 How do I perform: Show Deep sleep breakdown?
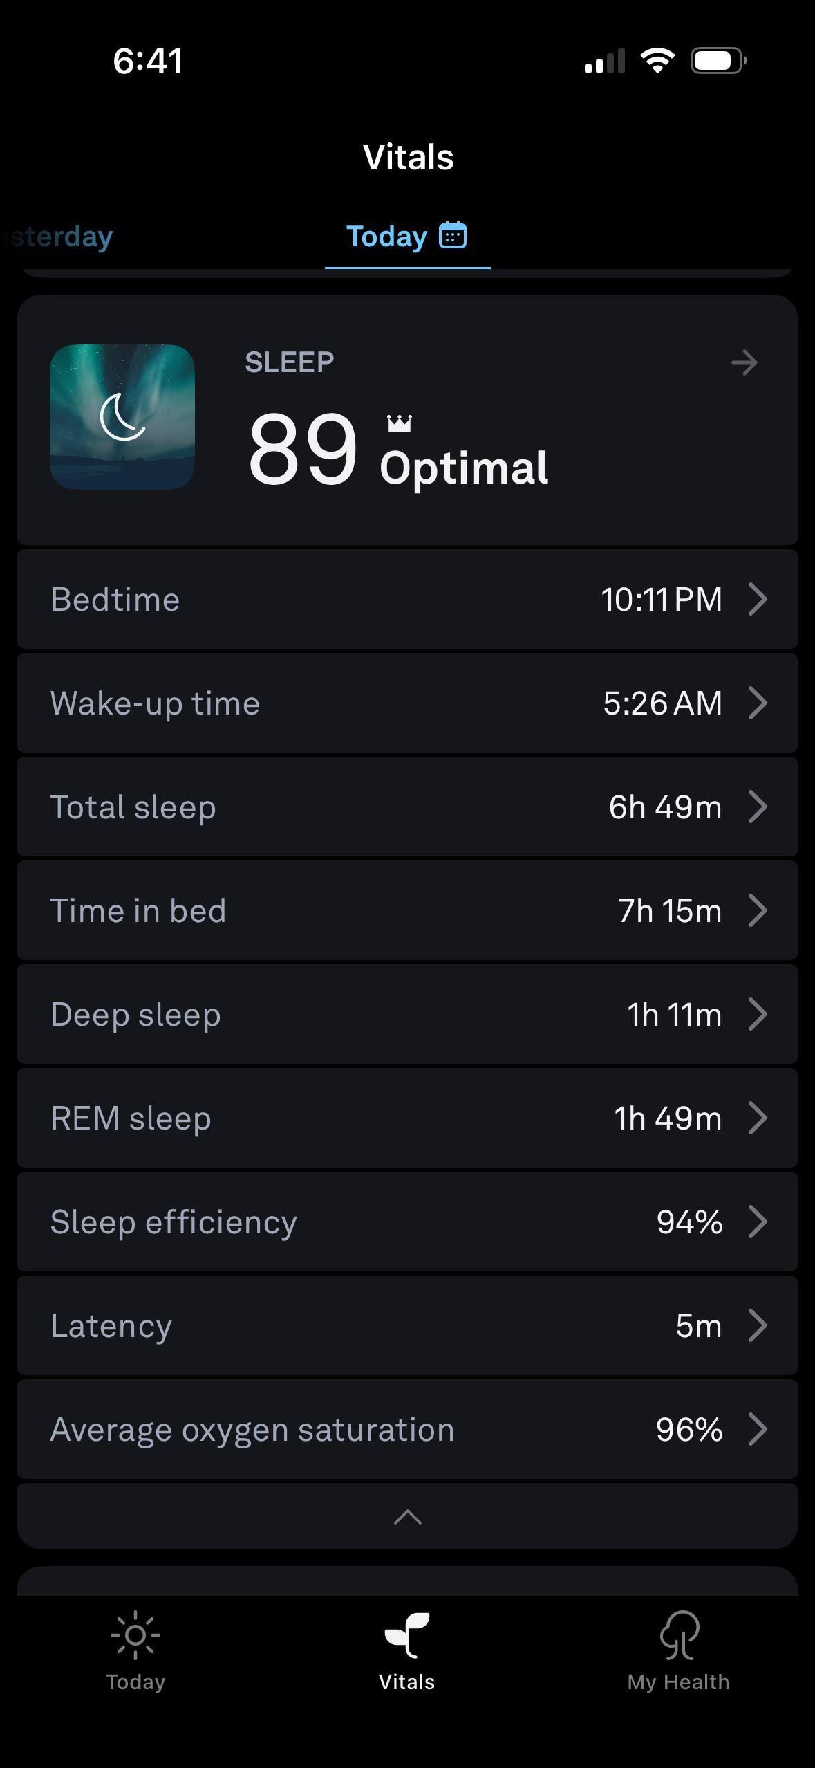[407, 1014]
